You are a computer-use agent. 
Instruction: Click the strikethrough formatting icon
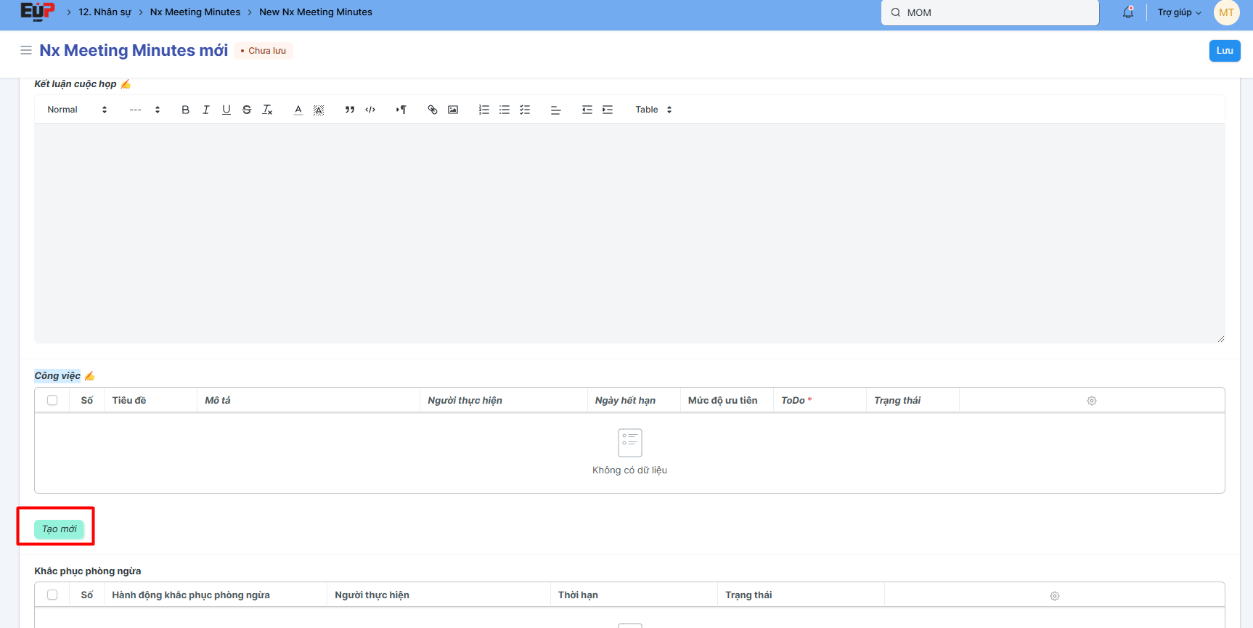[x=247, y=110]
